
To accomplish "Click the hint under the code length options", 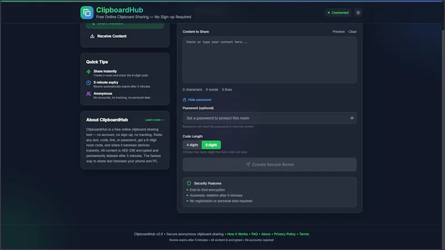I will pyautogui.click(x=215, y=152).
